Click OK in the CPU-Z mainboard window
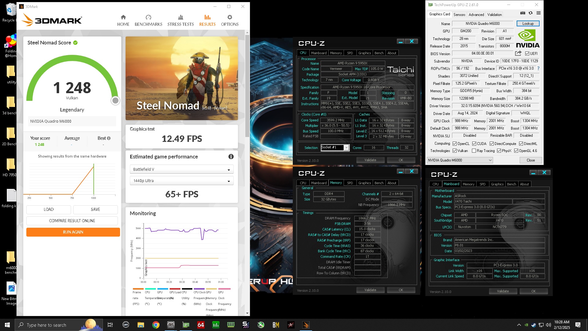Viewport: 588px width, 331px height. point(533,291)
